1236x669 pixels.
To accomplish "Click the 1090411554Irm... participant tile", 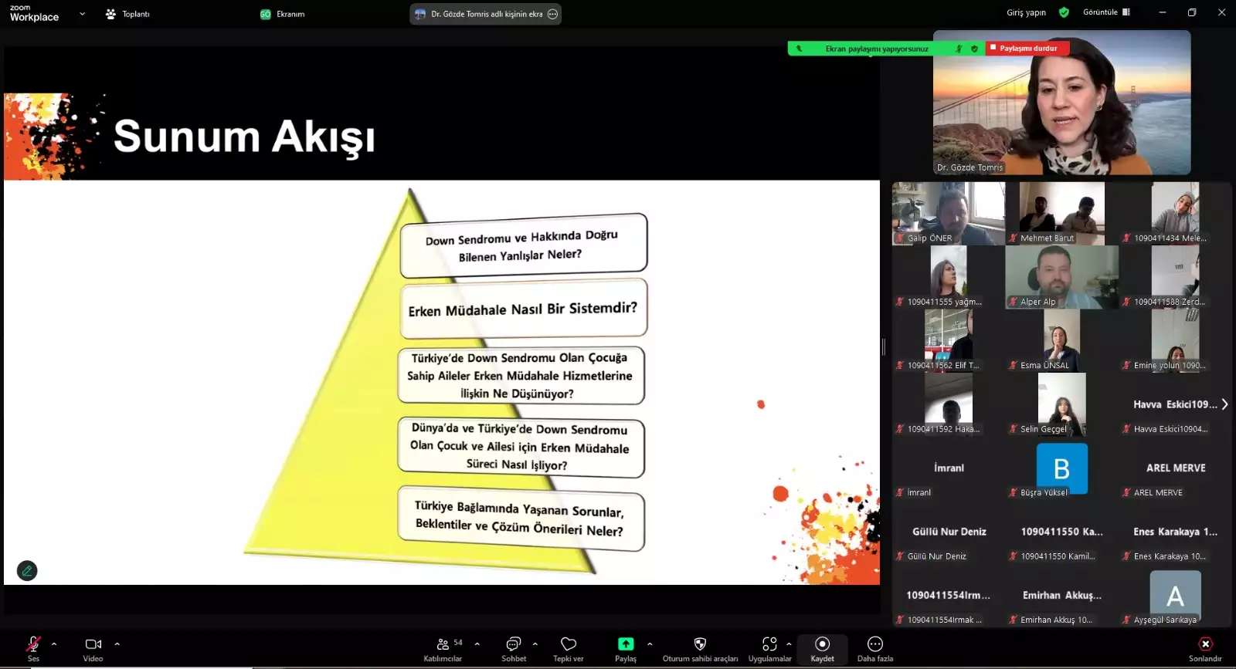I will click(949, 596).
